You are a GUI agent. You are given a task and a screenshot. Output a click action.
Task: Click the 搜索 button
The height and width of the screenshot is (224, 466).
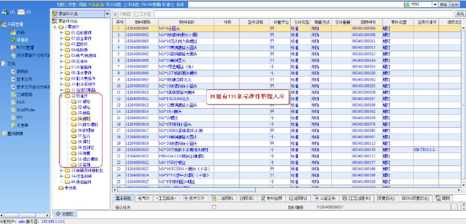(443, 4)
